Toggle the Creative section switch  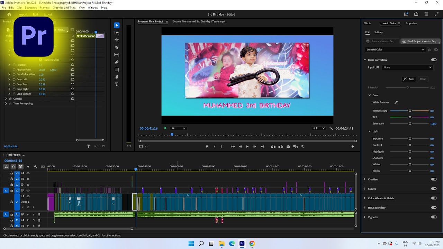pos(434,179)
